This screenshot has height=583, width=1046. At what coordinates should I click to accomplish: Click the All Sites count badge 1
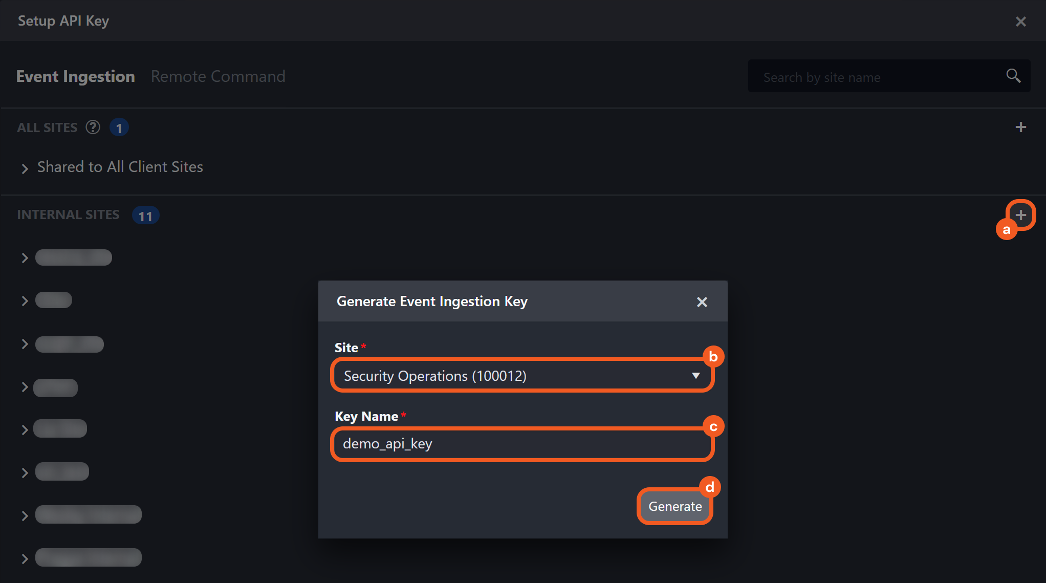point(119,127)
